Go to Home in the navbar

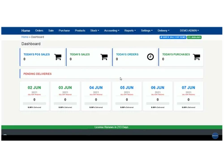point(26,30)
